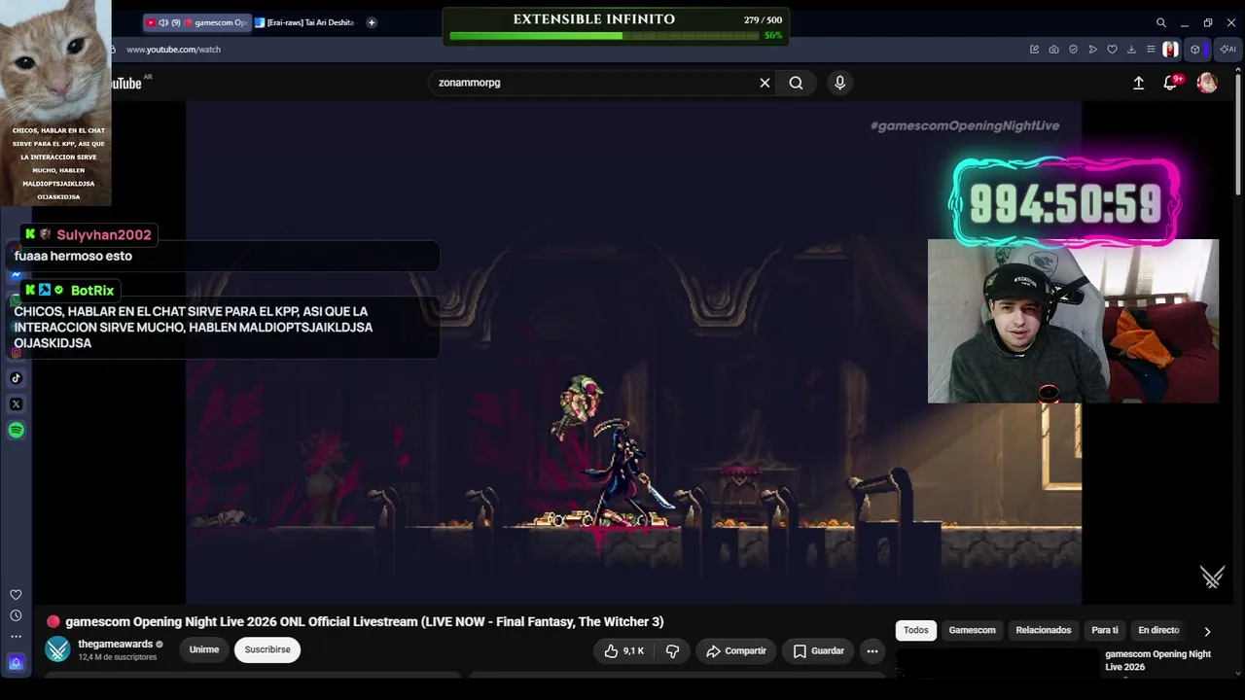Click chat username BotRix
This screenshot has width=1245, height=700.
tap(92, 291)
